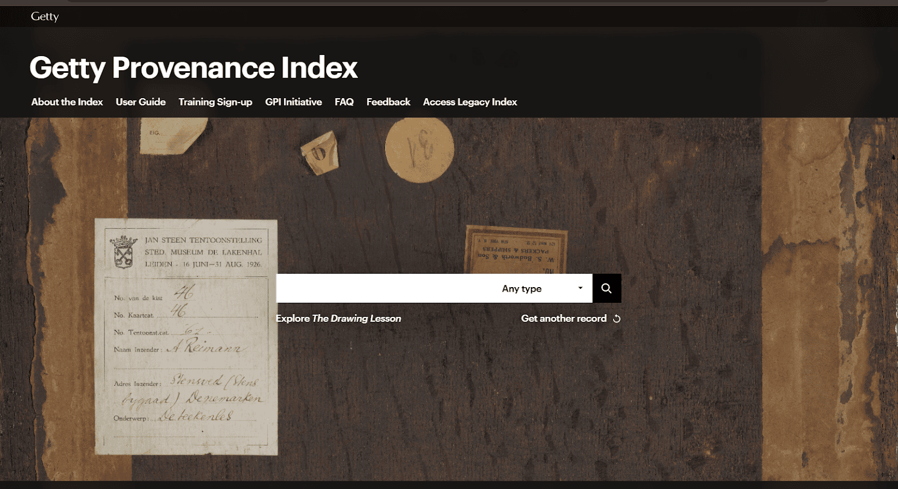Click the magnifying glass search button
The width and height of the screenshot is (898, 489).
607,288
